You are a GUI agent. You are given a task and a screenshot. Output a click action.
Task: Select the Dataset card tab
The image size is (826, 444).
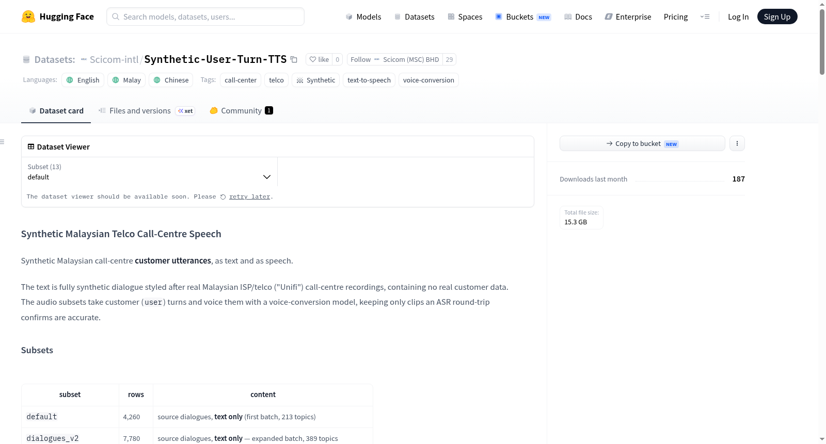[56, 110]
